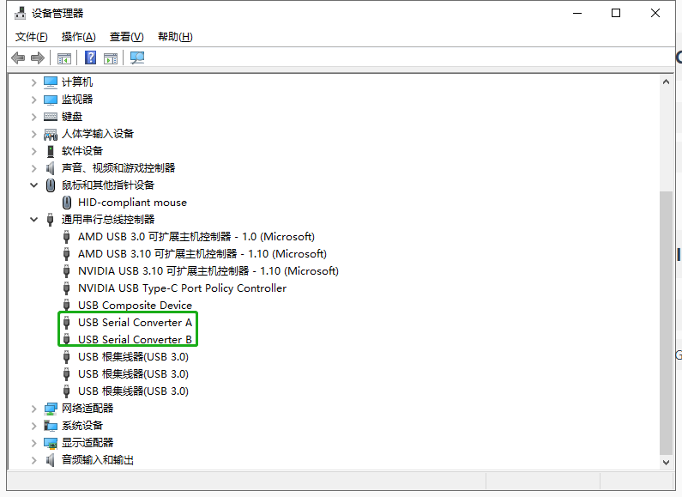
Task: Select AMD USB 3.10 可扩展主机控制器 - 1.10
Action: [x=202, y=254]
